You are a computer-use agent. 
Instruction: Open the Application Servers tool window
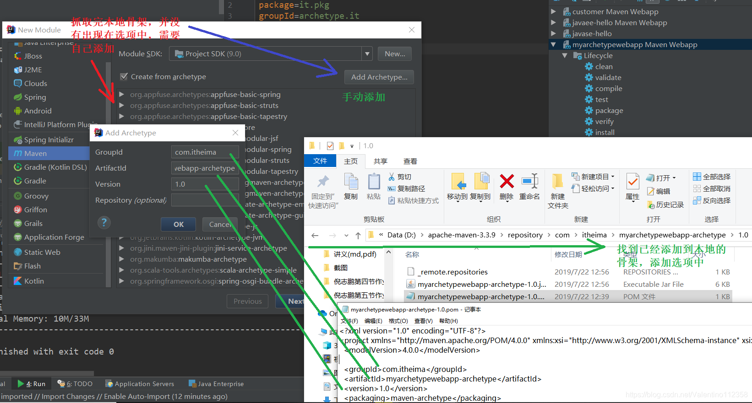click(140, 384)
